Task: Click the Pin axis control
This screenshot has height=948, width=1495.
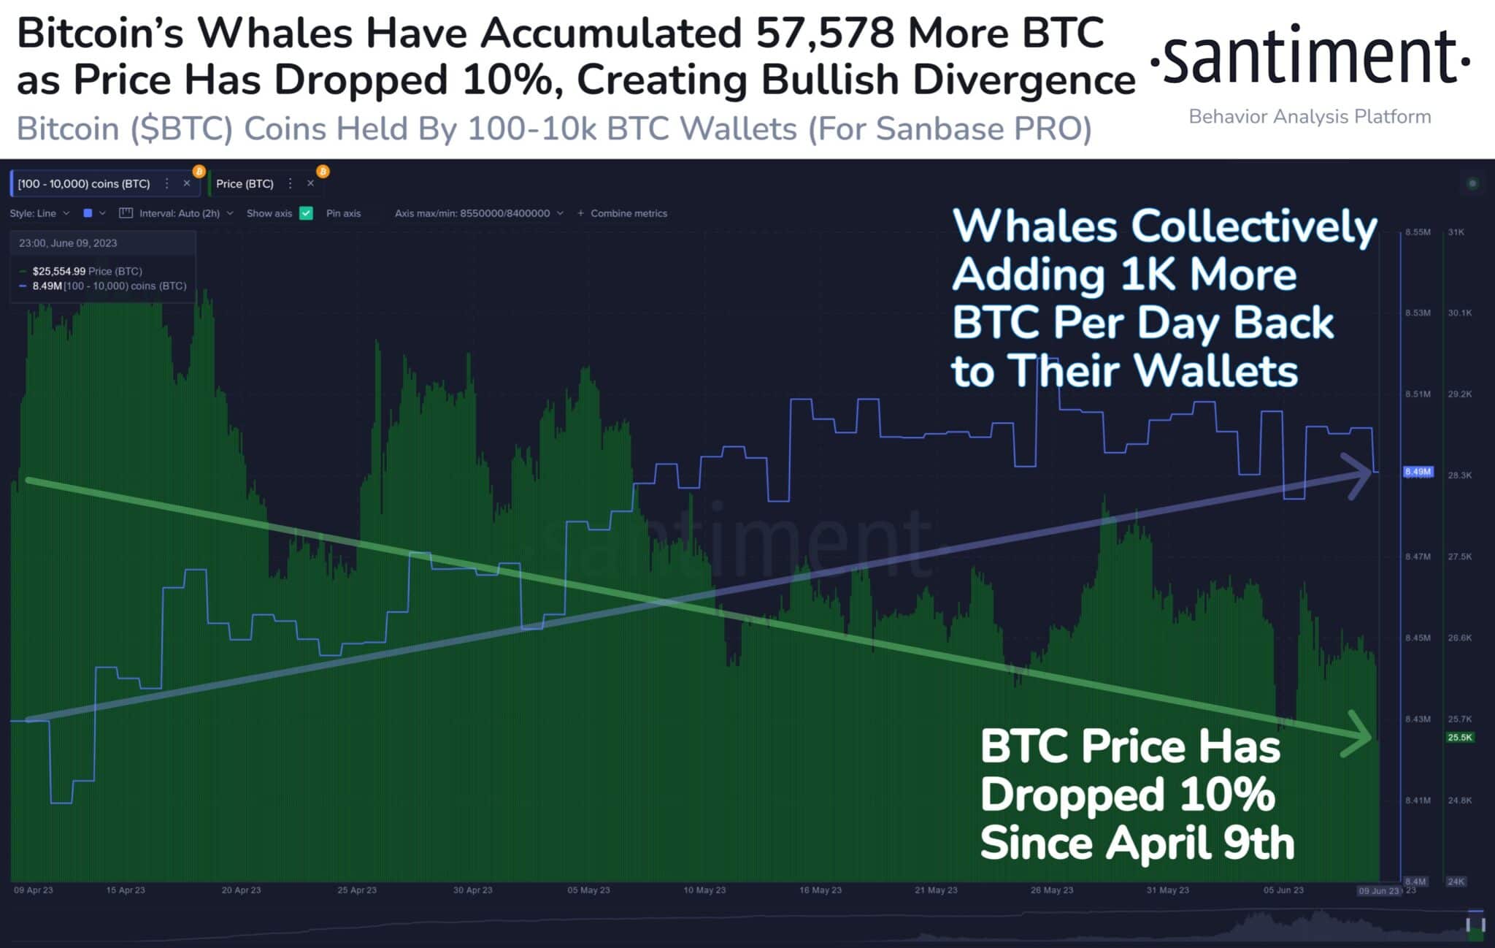Action: click(343, 213)
